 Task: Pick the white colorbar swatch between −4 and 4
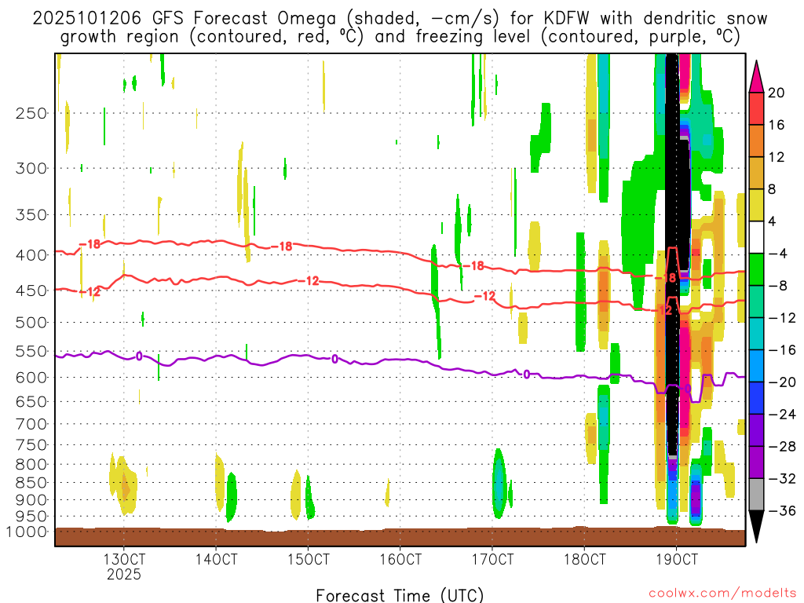[756, 237]
